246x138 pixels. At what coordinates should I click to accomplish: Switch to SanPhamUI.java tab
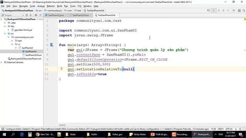[56, 15]
